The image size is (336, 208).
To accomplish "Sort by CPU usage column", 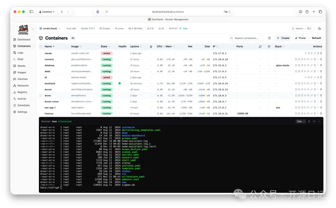I will pos(161,46).
